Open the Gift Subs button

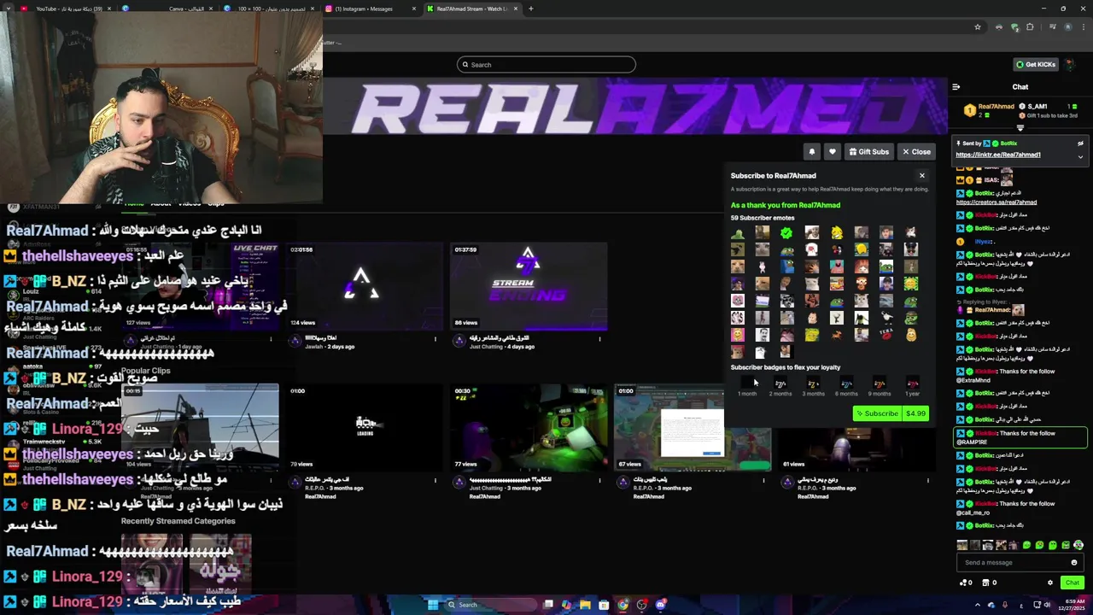[869, 152]
